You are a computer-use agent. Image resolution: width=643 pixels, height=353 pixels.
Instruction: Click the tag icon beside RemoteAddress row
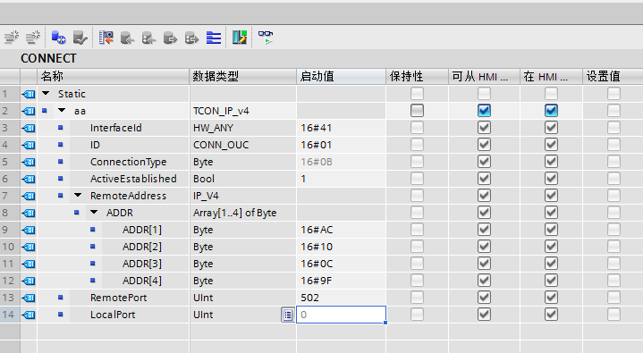pos(29,196)
